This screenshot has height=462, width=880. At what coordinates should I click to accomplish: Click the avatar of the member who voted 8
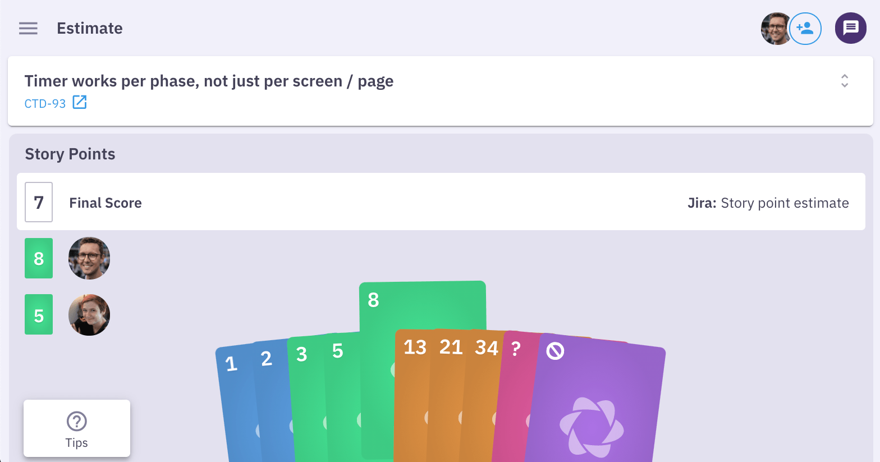[x=89, y=258]
